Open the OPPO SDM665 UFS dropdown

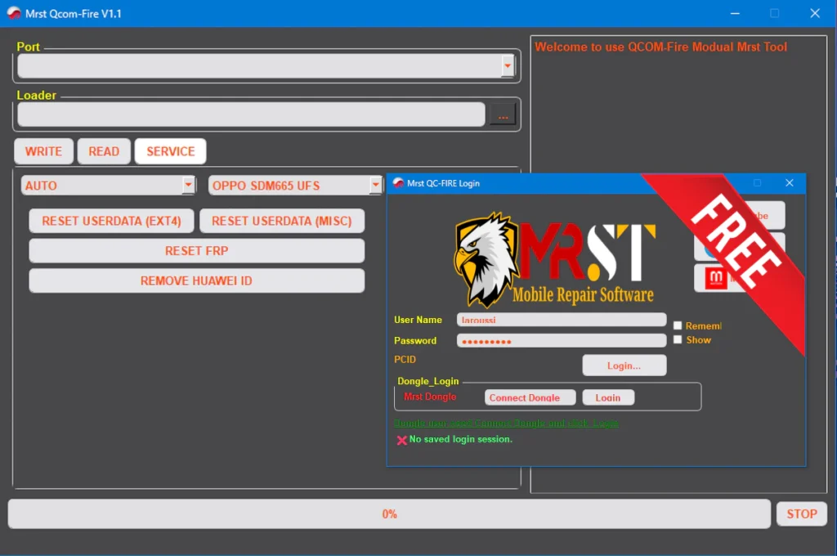coord(375,186)
